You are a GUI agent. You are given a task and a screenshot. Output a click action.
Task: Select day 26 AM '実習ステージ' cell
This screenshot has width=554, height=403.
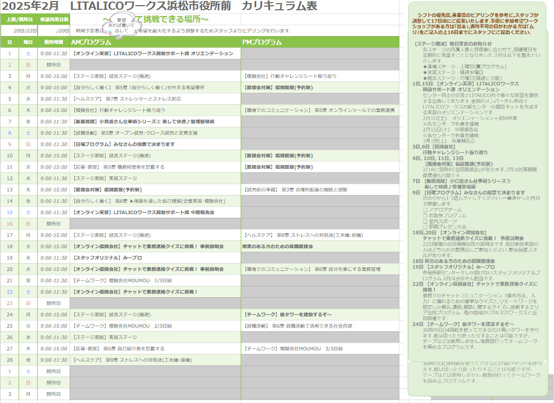pos(156,337)
